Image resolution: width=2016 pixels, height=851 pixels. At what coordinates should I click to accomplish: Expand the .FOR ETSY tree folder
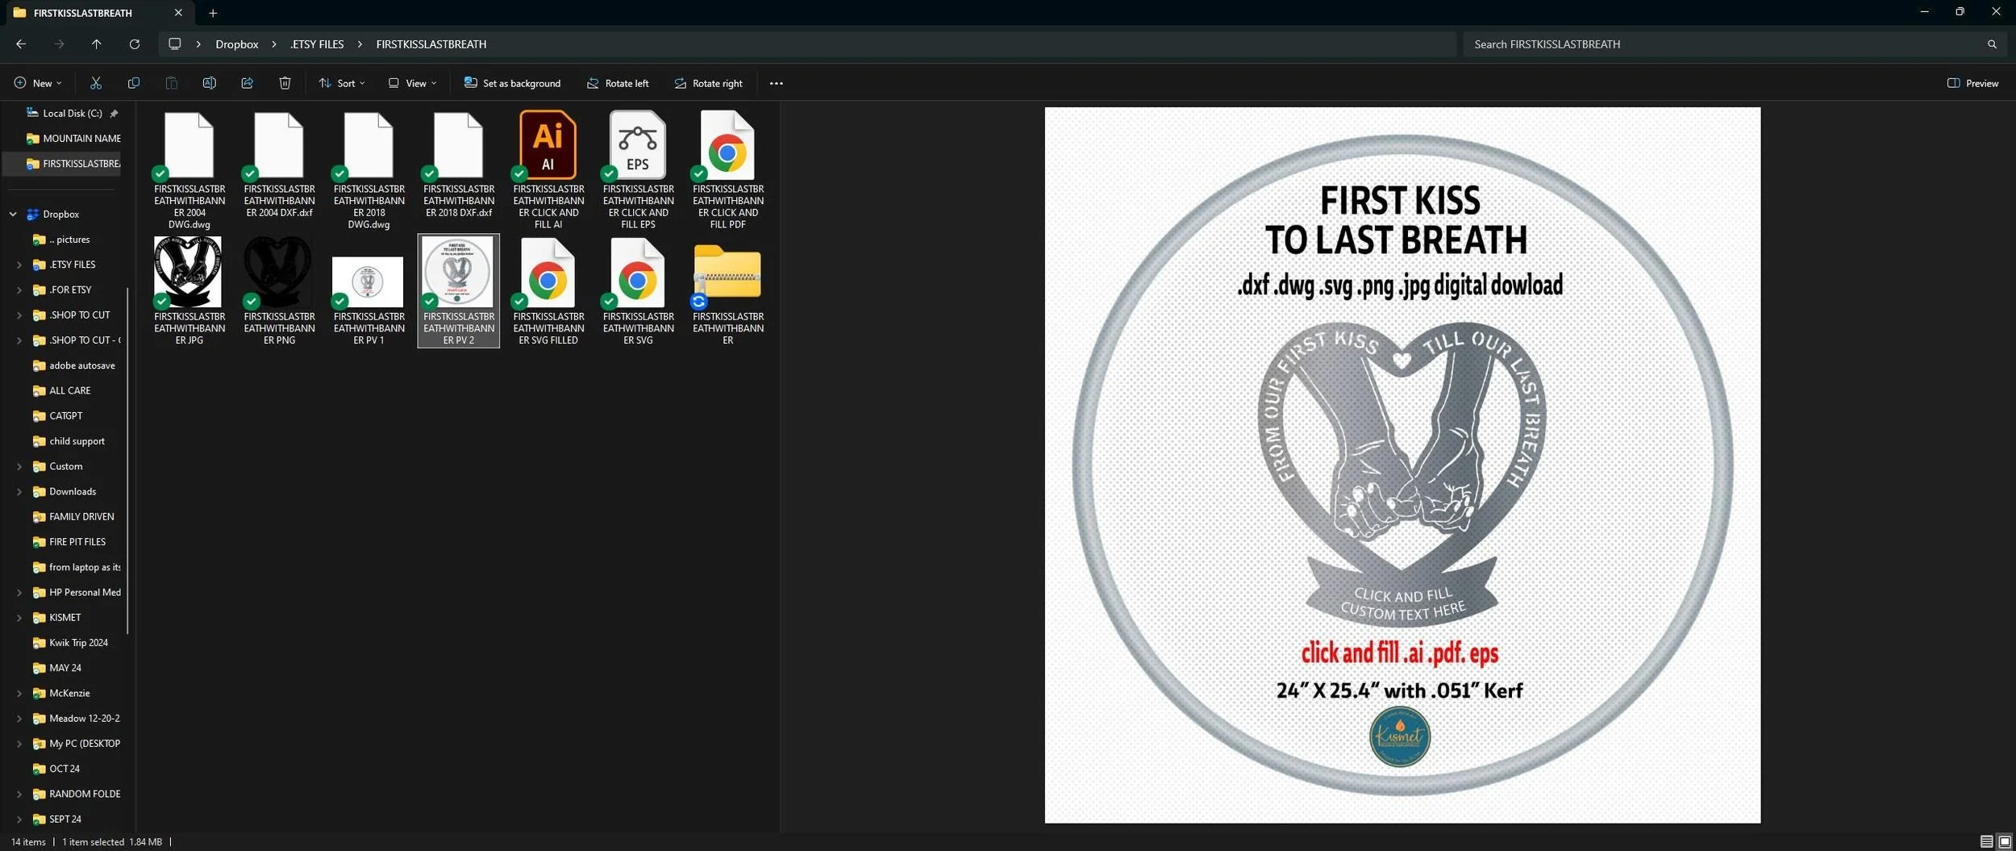(x=19, y=290)
